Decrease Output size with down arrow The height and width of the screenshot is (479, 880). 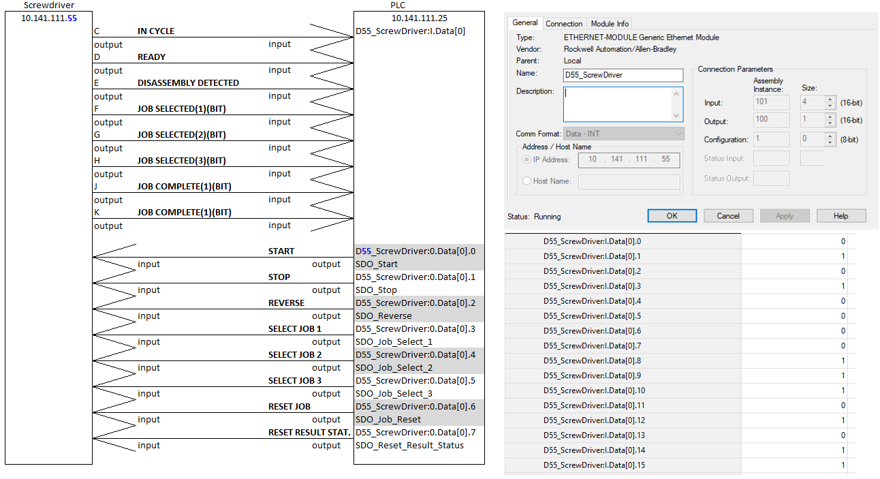click(830, 124)
